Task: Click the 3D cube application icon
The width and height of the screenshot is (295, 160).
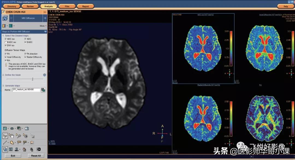Action: (x=5, y=18)
